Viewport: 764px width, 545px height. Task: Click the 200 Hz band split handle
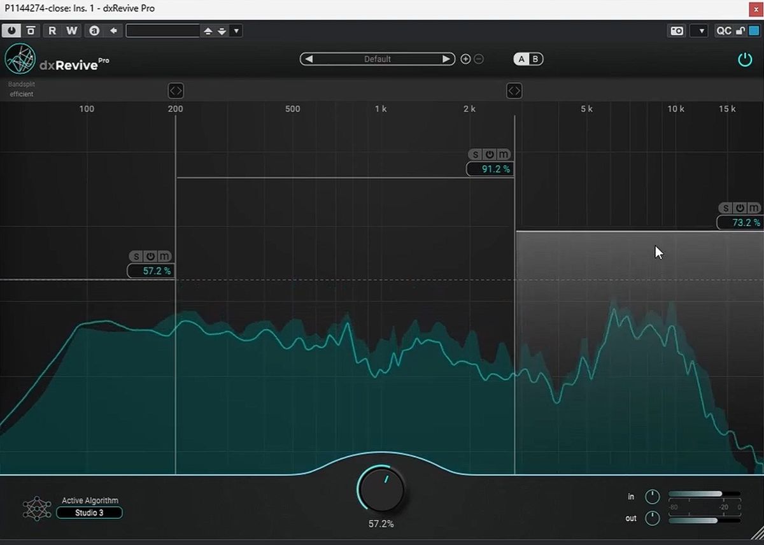point(176,91)
